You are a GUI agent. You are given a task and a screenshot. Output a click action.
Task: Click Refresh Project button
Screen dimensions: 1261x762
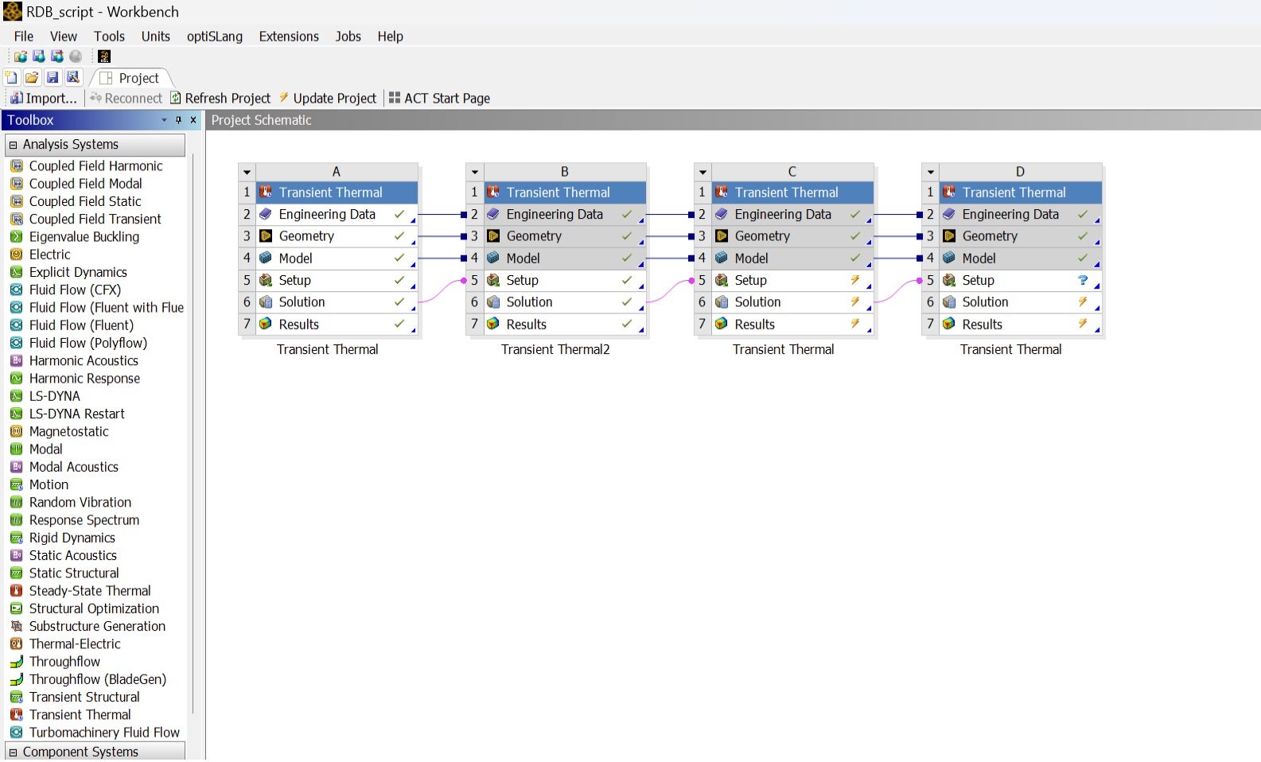(220, 98)
